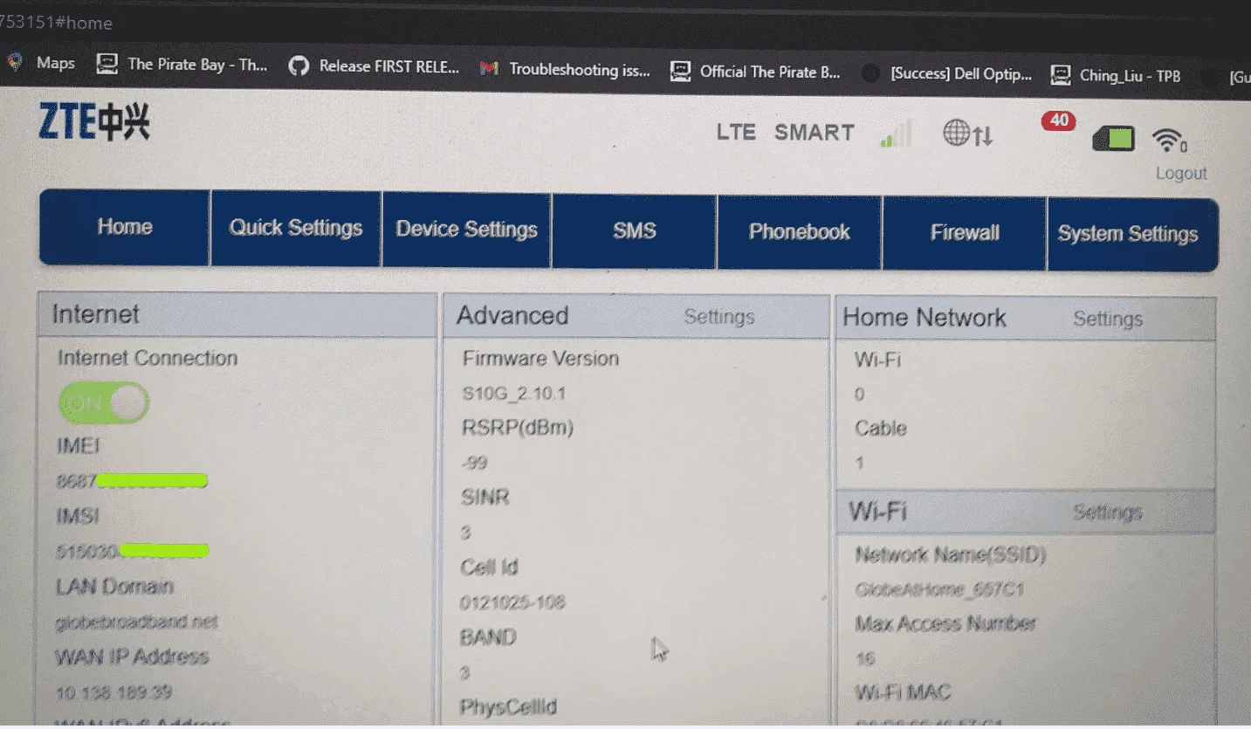Click the WAN IP Address label
1251x729 pixels.
point(132,657)
